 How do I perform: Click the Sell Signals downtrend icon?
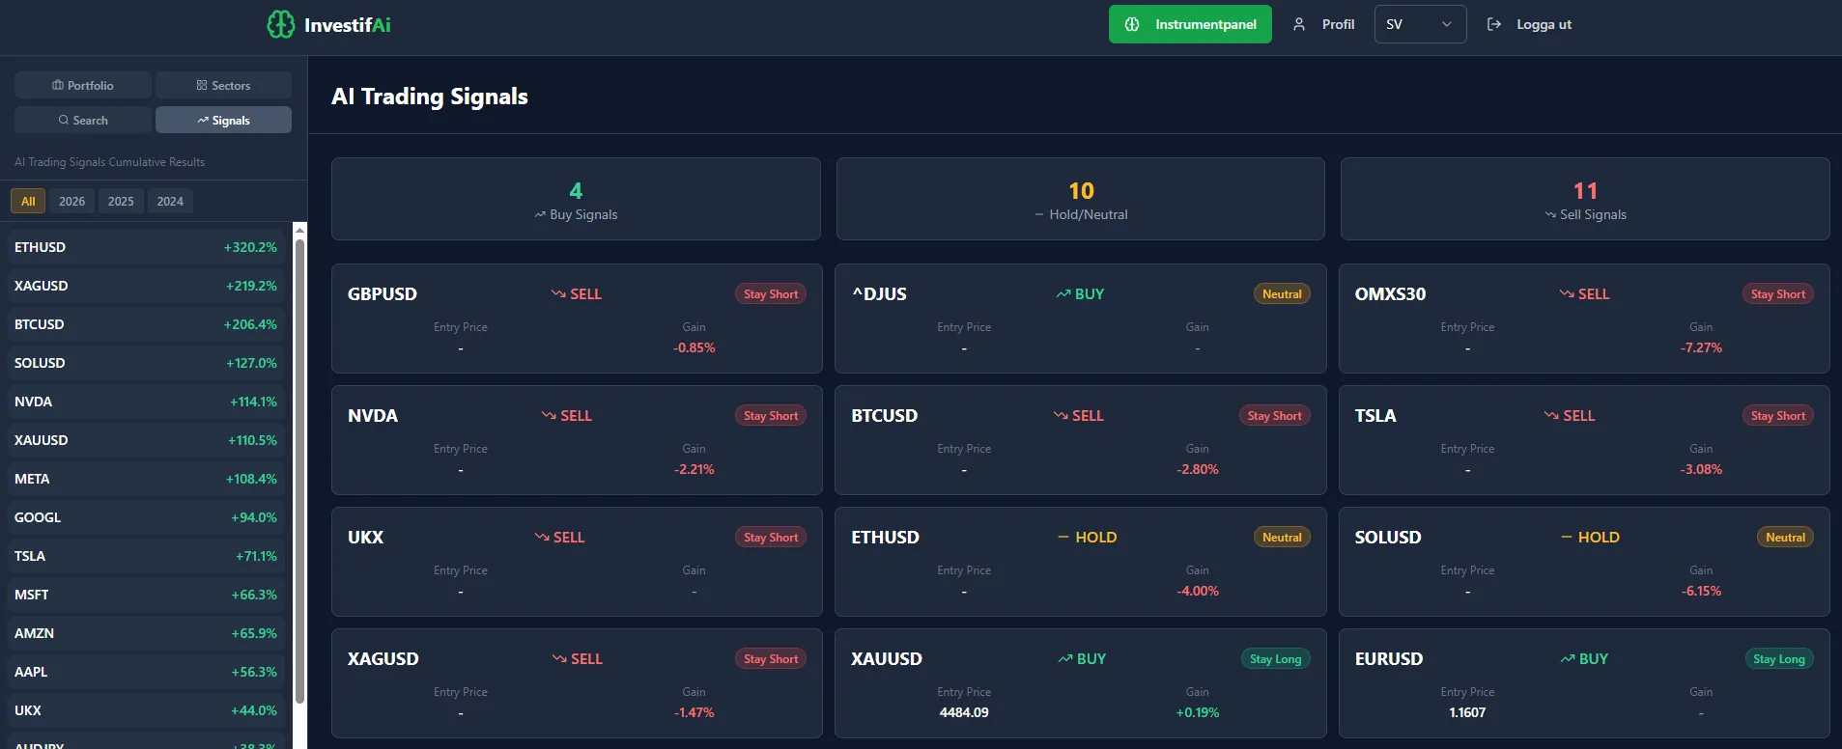[1550, 214]
